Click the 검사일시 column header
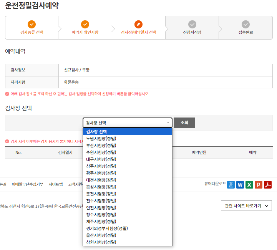 (65, 152)
